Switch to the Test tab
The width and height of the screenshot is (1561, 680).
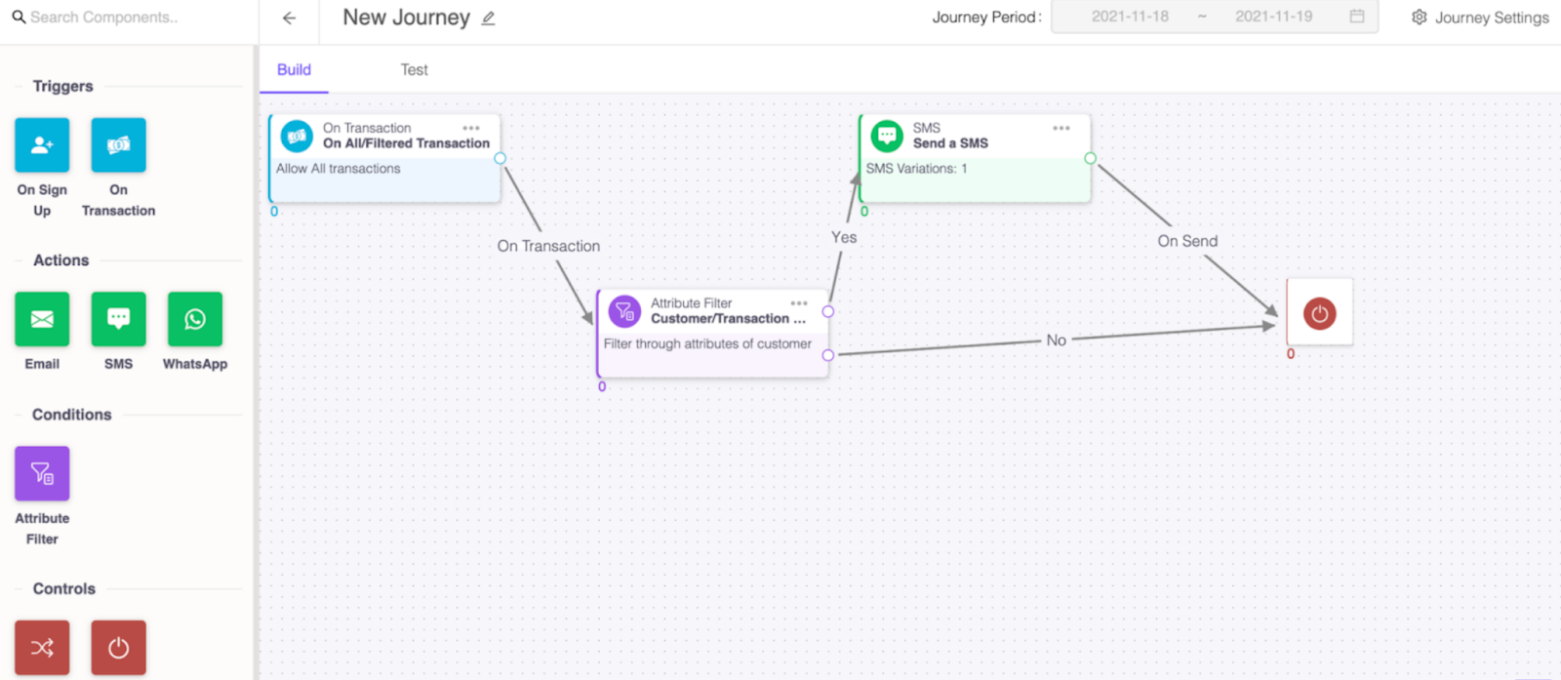coord(414,70)
